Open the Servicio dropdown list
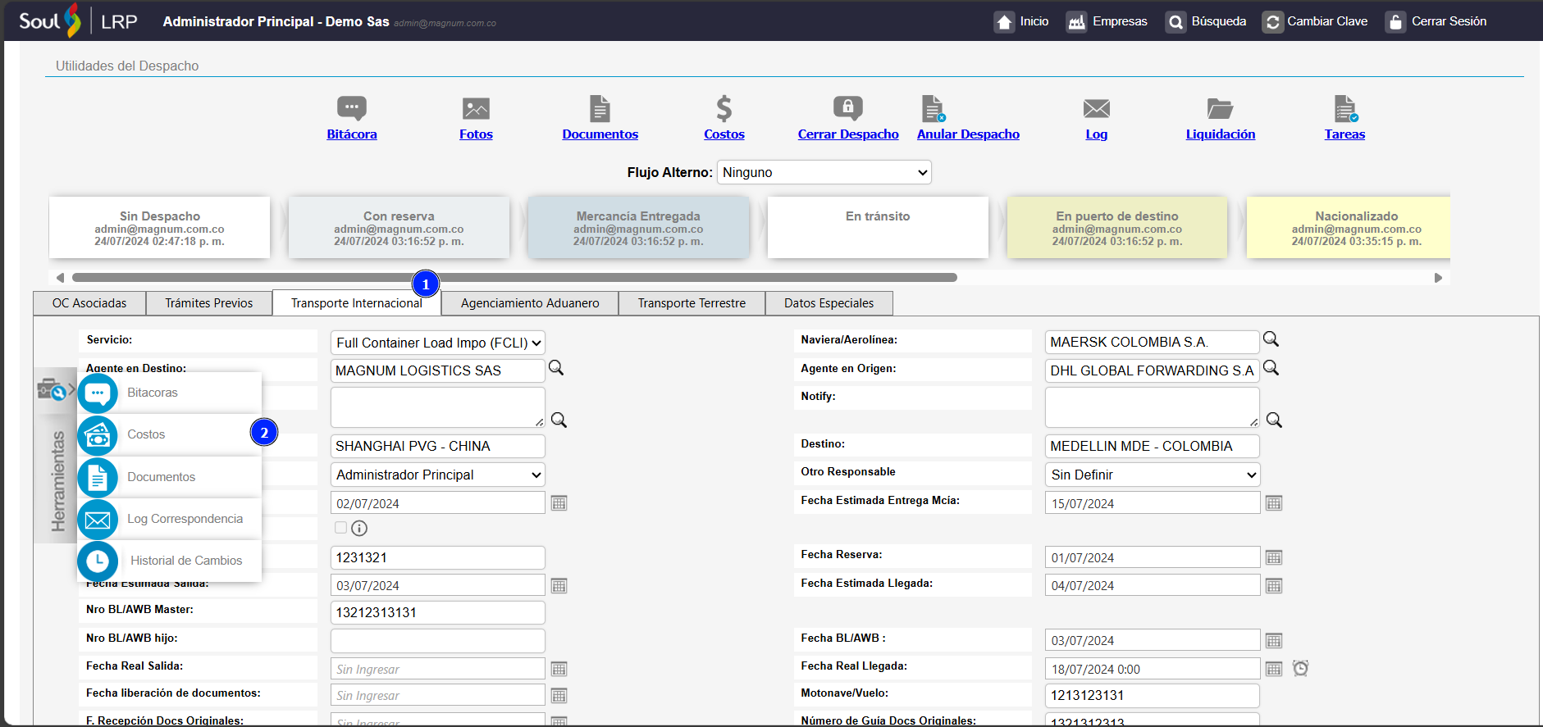The image size is (1543, 727). tap(438, 343)
